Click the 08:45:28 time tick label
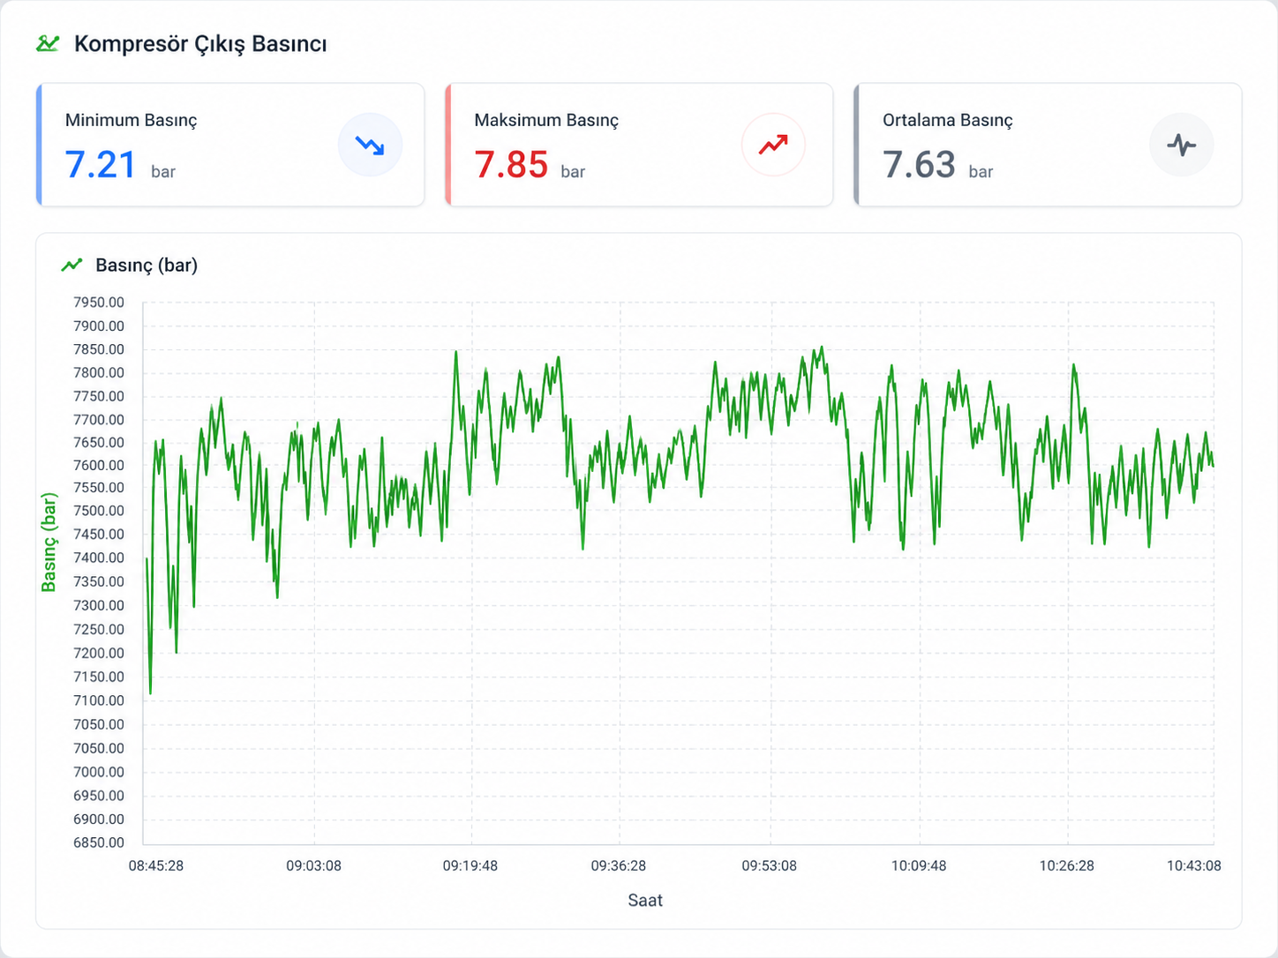1278x958 pixels. tap(156, 865)
